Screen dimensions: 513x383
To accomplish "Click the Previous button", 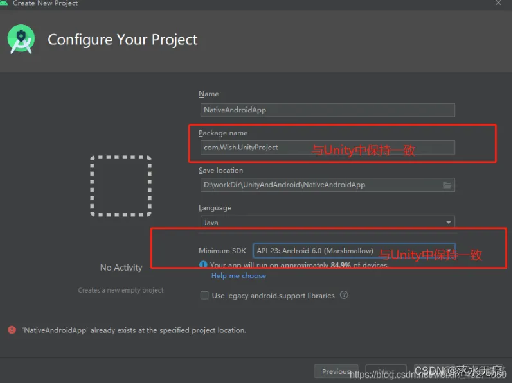I will [x=336, y=371].
